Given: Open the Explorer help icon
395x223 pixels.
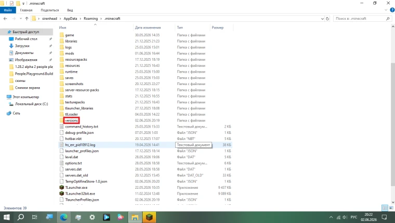Looking at the screenshot, I should point(392,10).
